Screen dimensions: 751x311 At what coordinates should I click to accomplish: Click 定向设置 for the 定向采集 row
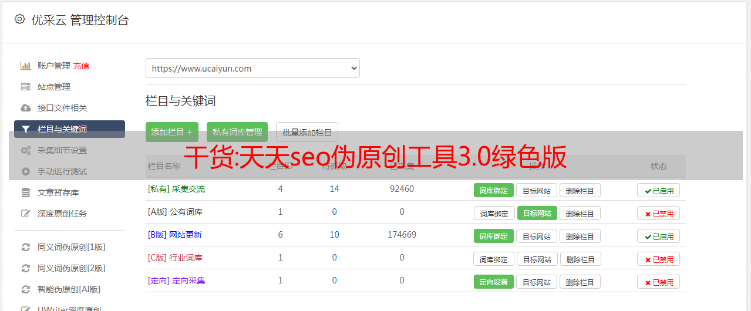494,282
